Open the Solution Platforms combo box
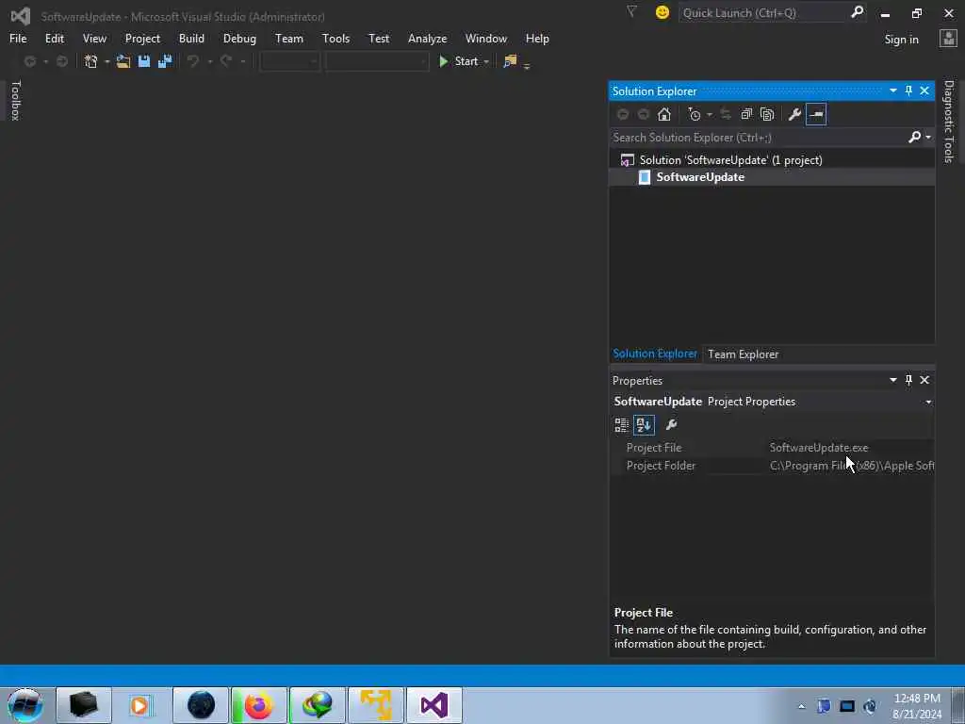The image size is (965, 724). [x=377, y=61]
